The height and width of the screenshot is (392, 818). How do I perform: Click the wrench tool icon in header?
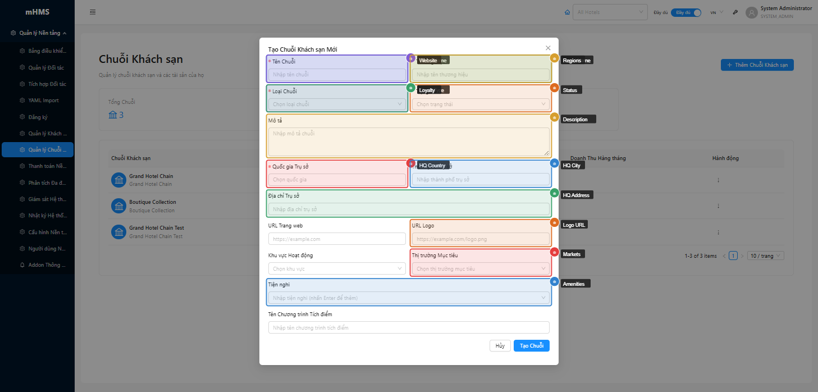(735, 12)
